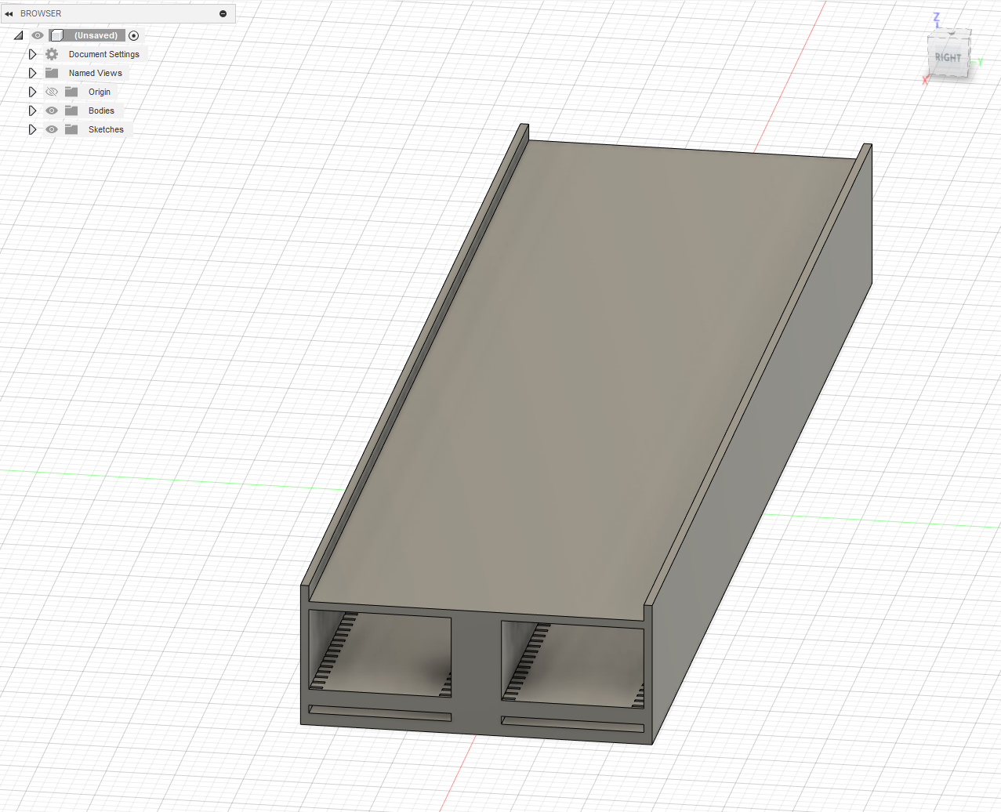Select the (Unsaved) document name
This screenshot has width=1001, height=812.
(96, 35)
